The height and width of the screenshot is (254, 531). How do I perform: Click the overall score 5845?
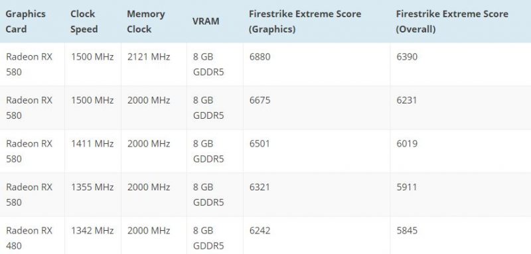pyautogui.click(x=407, y=231)
